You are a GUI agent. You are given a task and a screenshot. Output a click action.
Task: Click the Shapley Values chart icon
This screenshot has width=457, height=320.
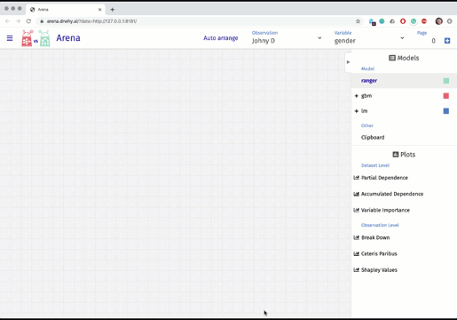click(356, 269)
